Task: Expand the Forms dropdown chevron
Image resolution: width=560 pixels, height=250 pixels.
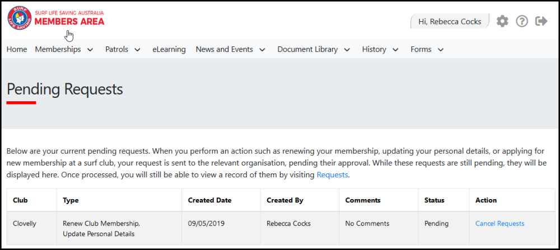Action: 440,50
